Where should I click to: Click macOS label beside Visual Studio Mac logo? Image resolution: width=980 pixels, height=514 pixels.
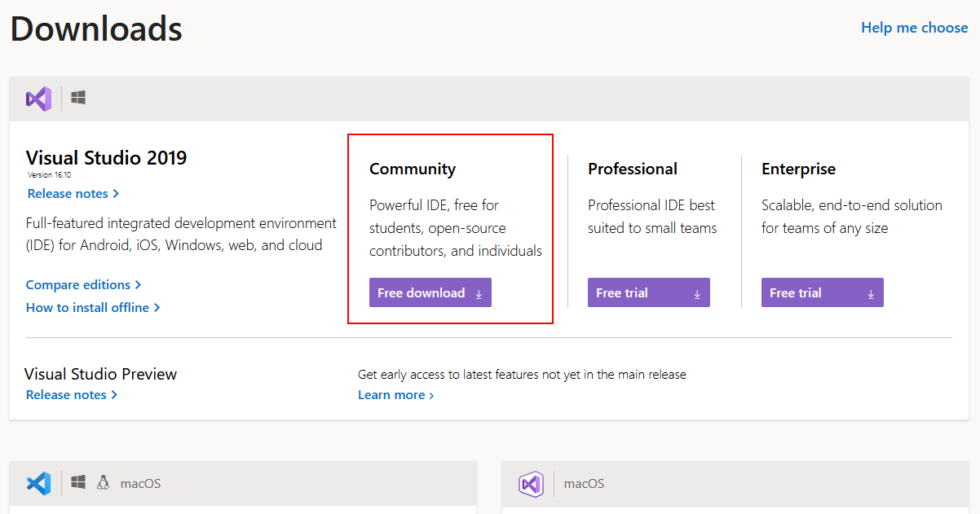(x=584, y=484)
